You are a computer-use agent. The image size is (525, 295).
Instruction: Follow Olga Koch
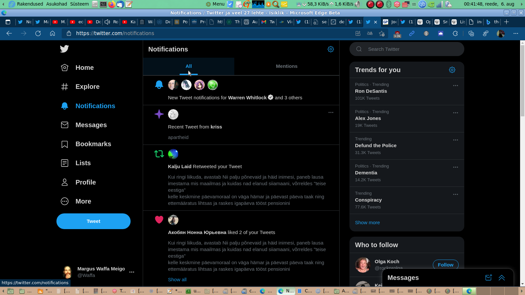446,265
